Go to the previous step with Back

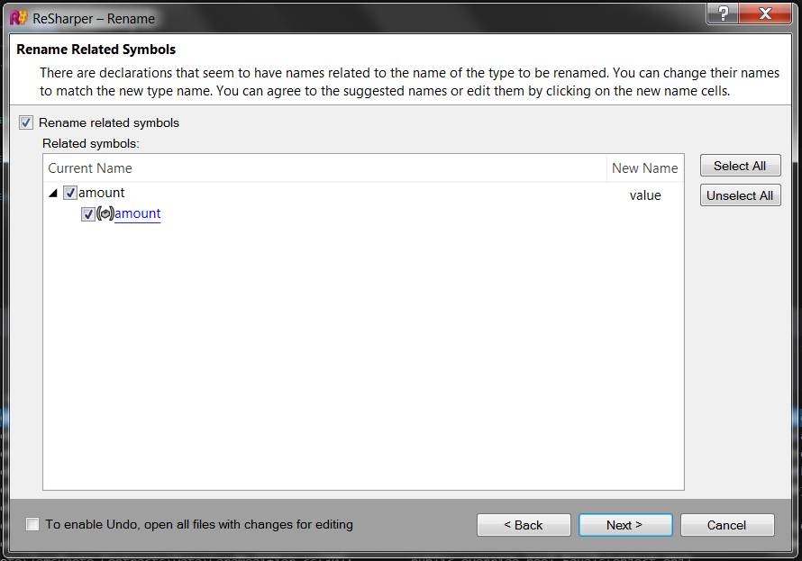[x=524, y=525]
